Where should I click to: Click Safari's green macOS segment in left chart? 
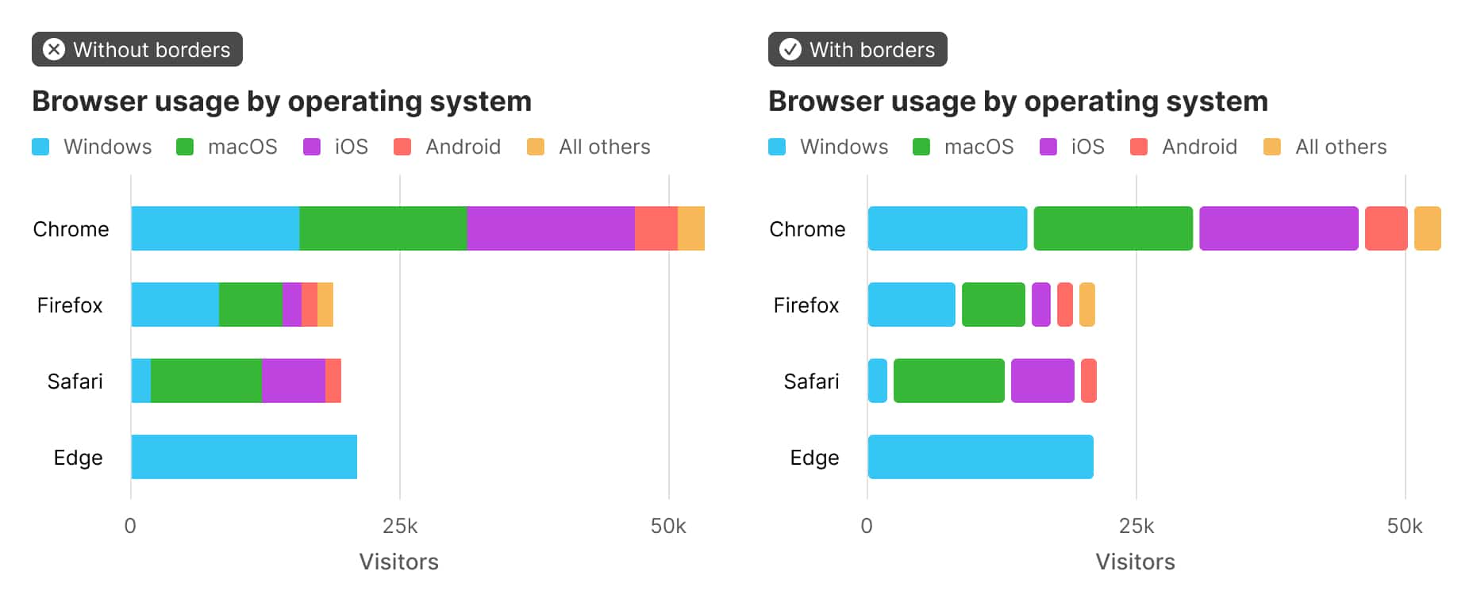tap(206, 381)
